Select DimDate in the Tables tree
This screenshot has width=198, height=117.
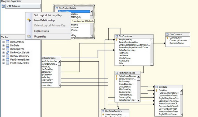click(x=15, y=45)
